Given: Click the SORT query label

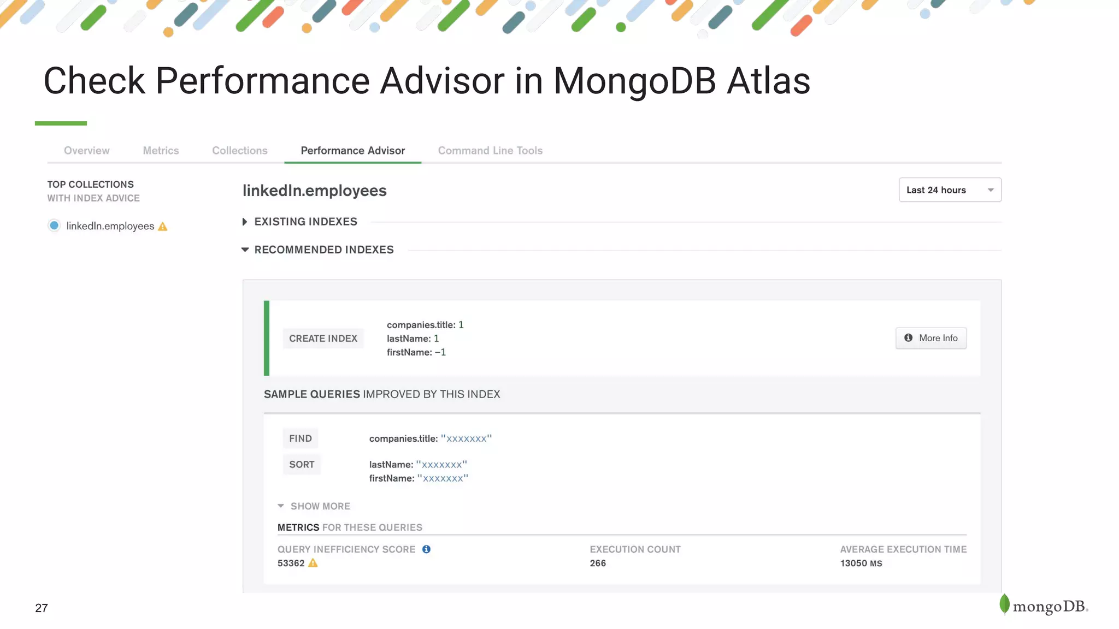Looking at the screenshot, I should click(x=302, y=465).
